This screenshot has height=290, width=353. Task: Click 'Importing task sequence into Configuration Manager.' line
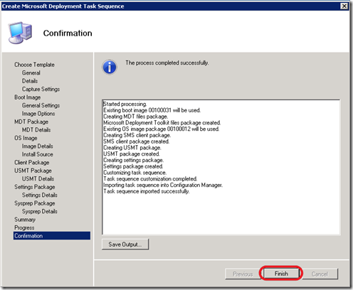pyautogui.click(x=163, y=185)
